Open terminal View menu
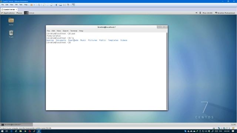Screen dimensions: 237x133 coord(59,31)
